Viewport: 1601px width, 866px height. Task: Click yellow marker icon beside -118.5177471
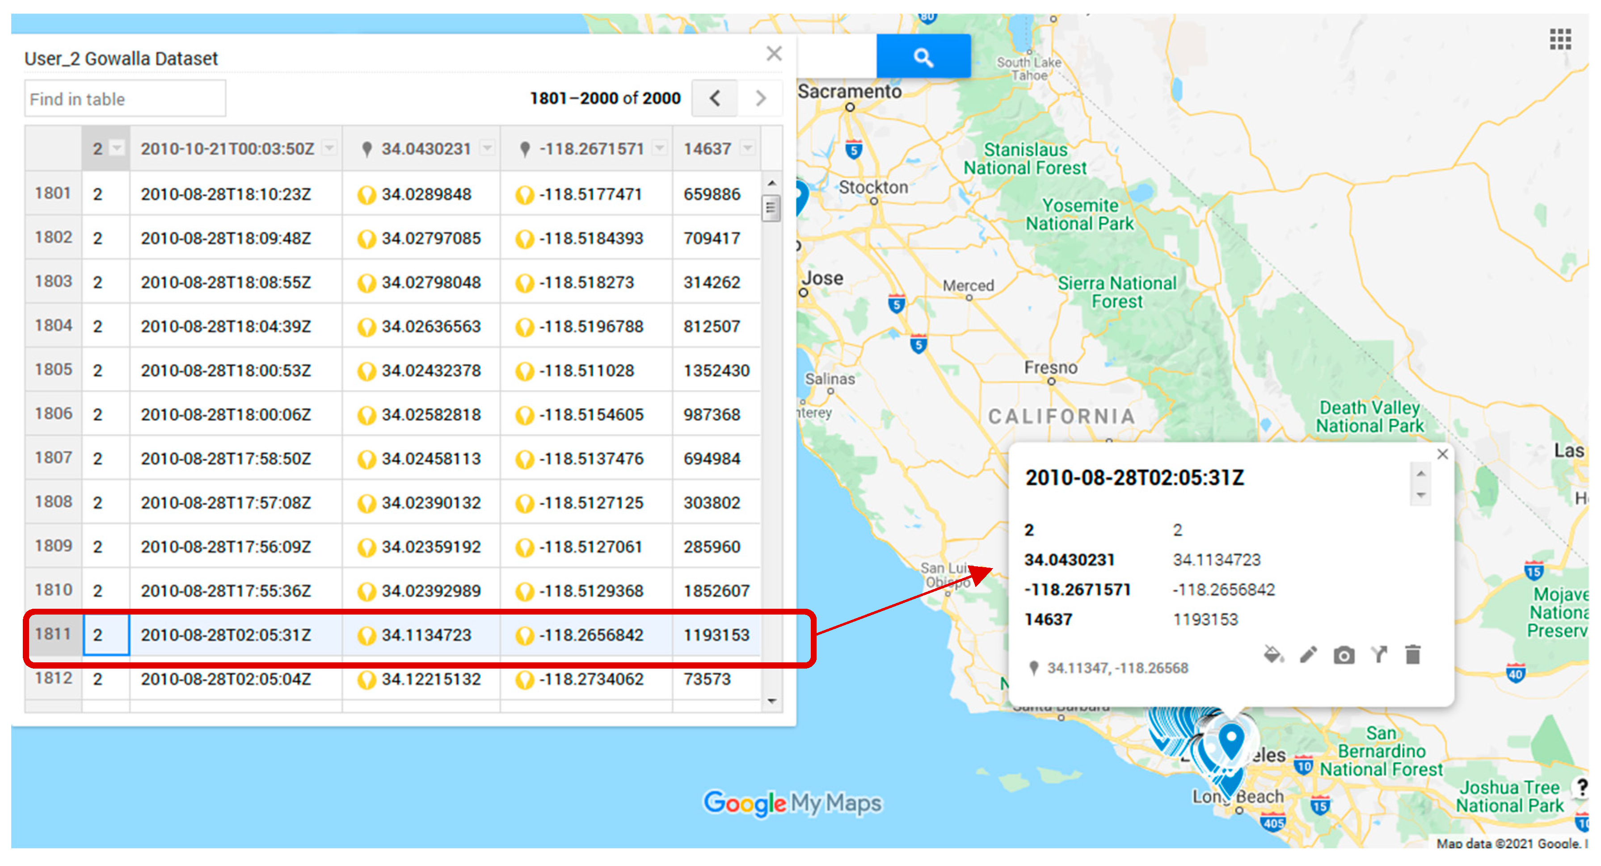(525, 195)
